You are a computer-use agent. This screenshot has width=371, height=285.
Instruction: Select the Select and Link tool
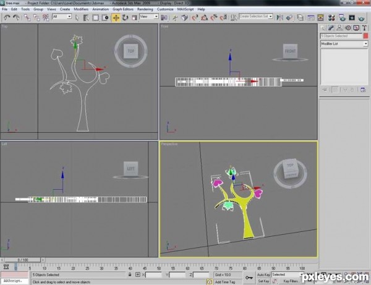point(27,17)
